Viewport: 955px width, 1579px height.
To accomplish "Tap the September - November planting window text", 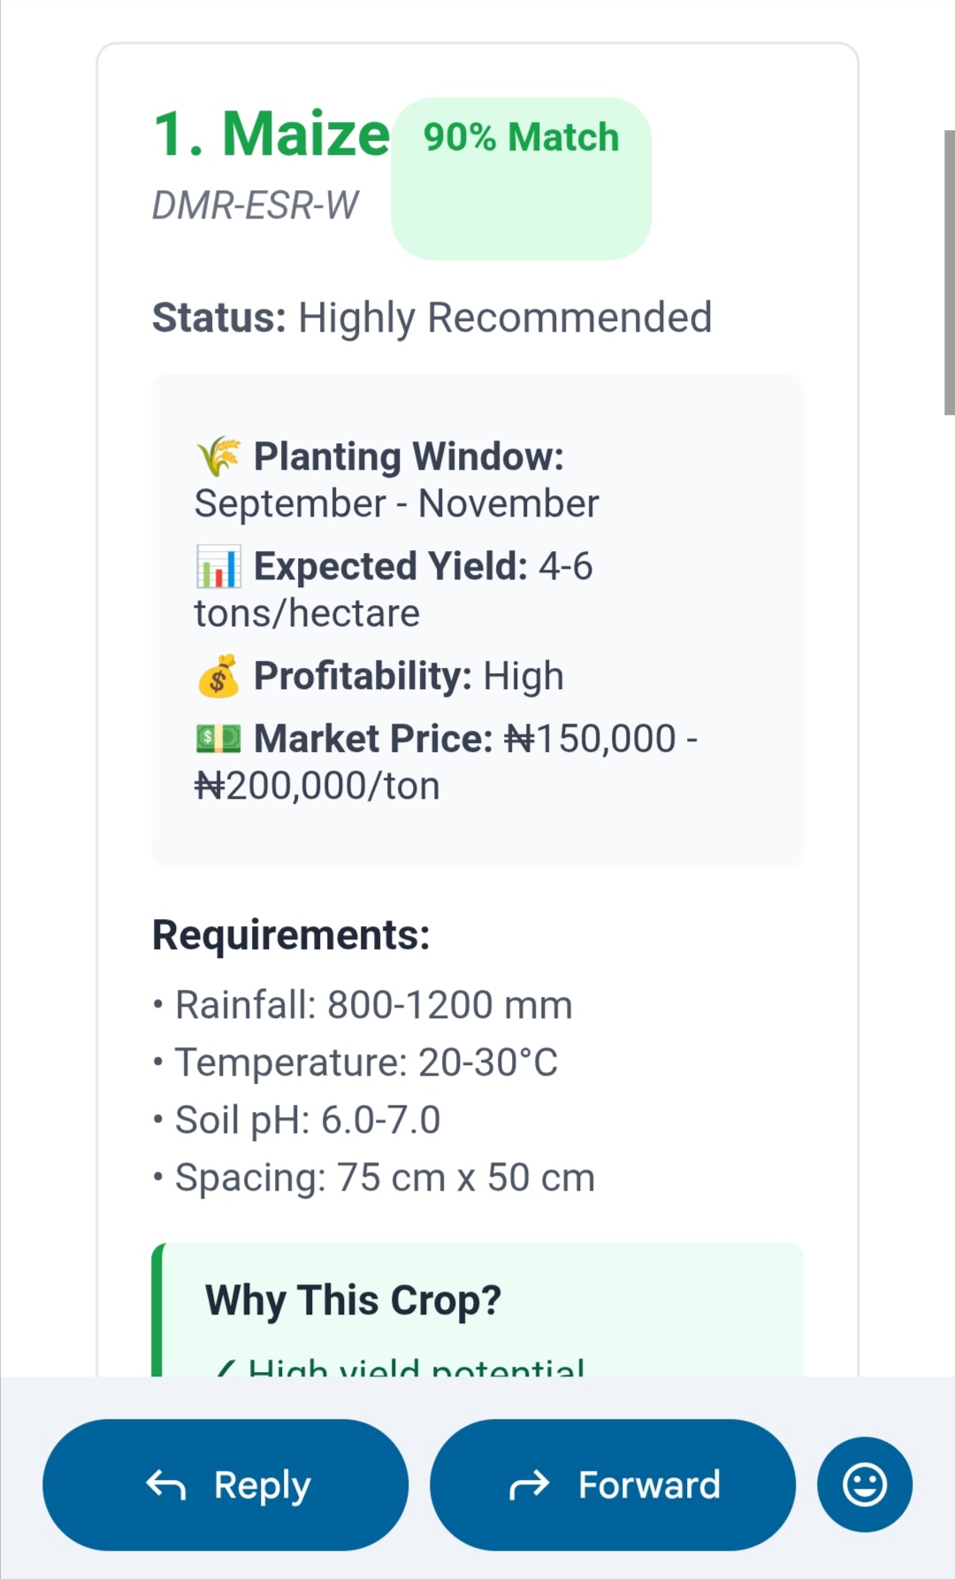I will (x=396, y=504).
